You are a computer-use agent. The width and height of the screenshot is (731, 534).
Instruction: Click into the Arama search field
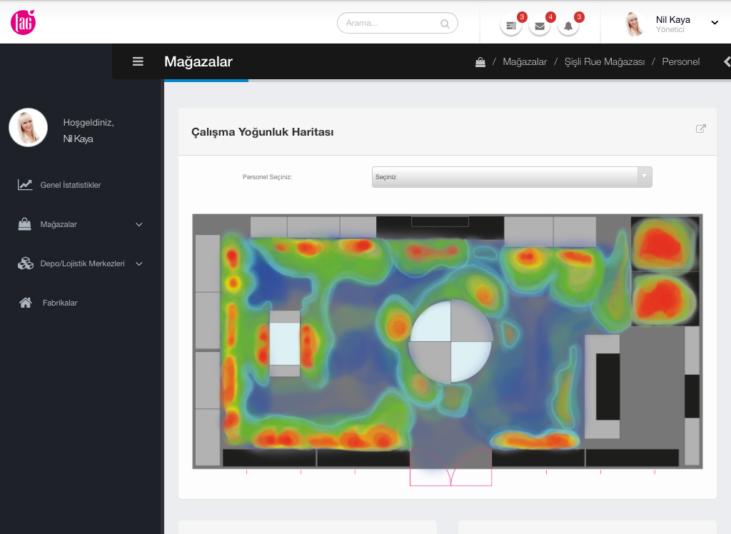point(390,24)
